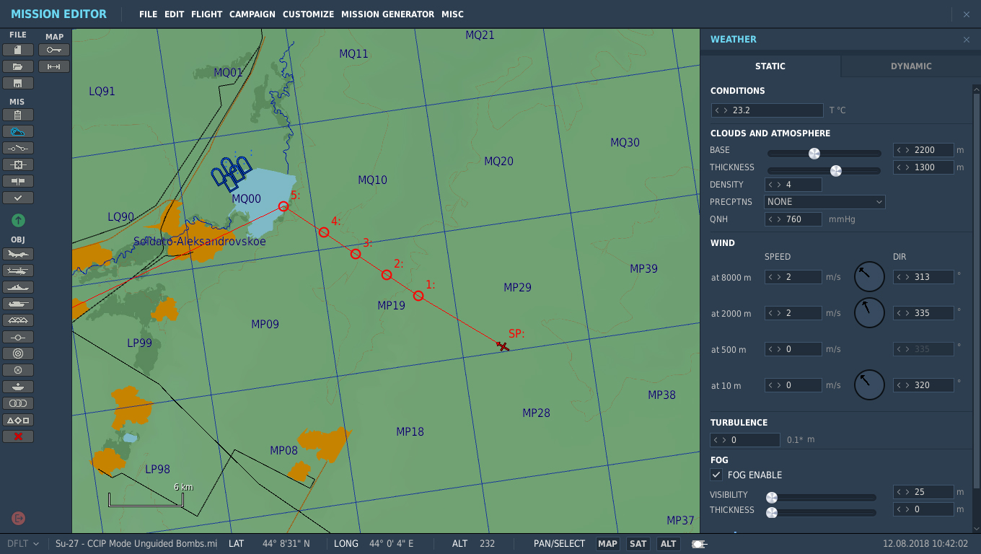The width and height of the screenshot is (981, 554).
Task: Click the cloud BASE slider handle
Action: tap(814, 153)
